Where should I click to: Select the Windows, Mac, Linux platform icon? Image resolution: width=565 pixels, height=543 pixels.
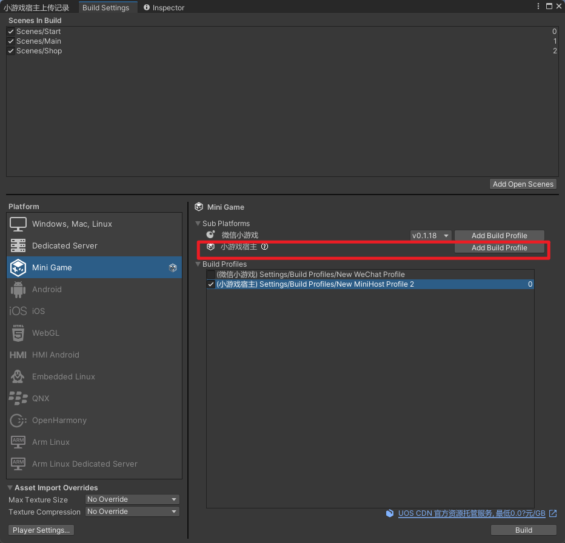[x=18, y=224]
